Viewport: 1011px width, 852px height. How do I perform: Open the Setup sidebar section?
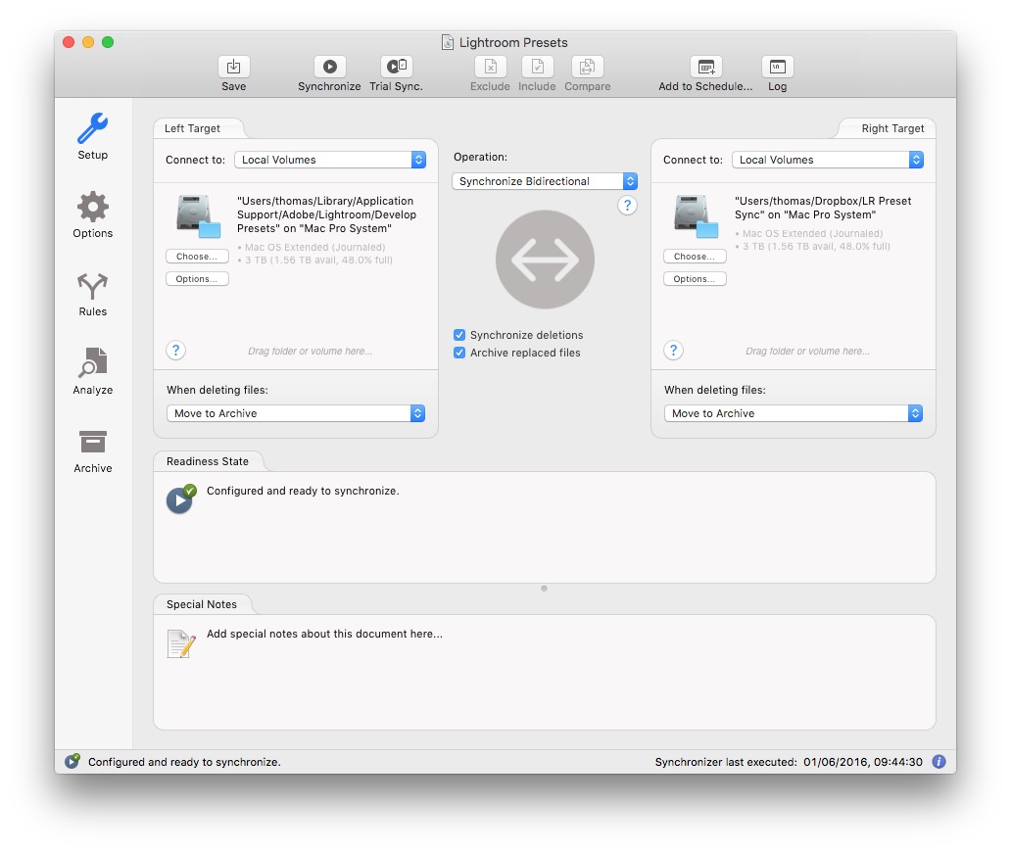(x=93, y=136)
